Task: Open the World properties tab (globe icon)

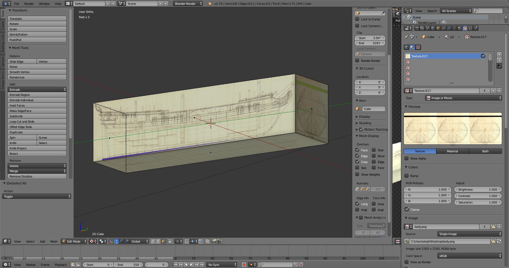Action: coord(433,28)
